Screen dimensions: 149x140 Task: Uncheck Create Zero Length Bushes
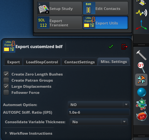click(x=6, y=74)
